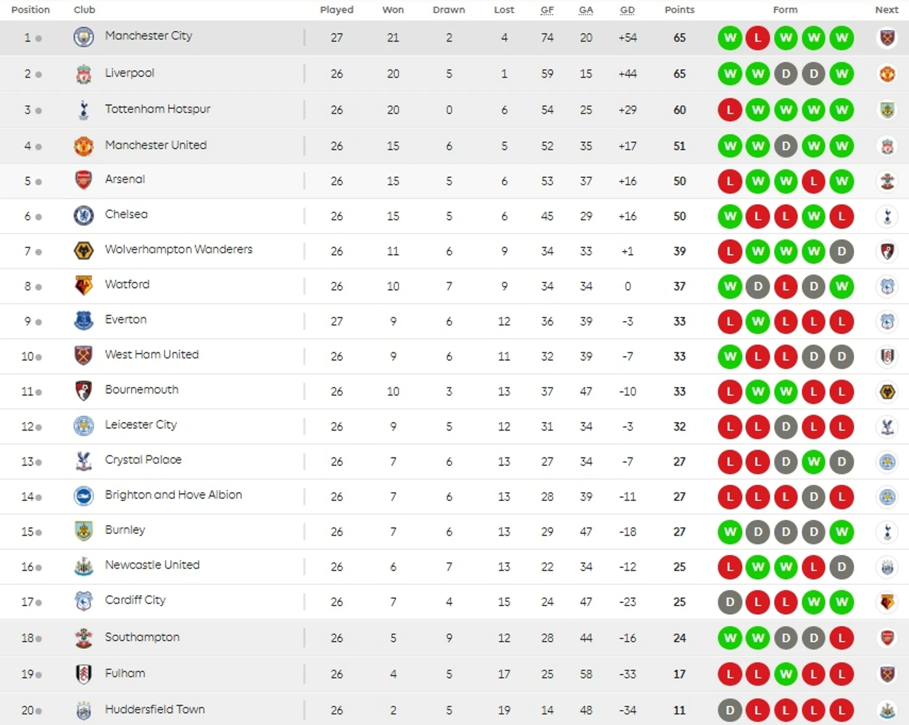The image size is (909, 725).
Task: Expand Southampton row via position dot
Action: (x=39, y=638)
